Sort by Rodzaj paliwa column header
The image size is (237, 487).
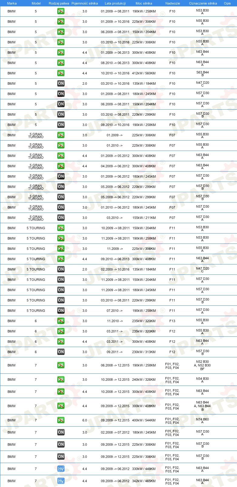pyautogui.click(x=59, y=3)
